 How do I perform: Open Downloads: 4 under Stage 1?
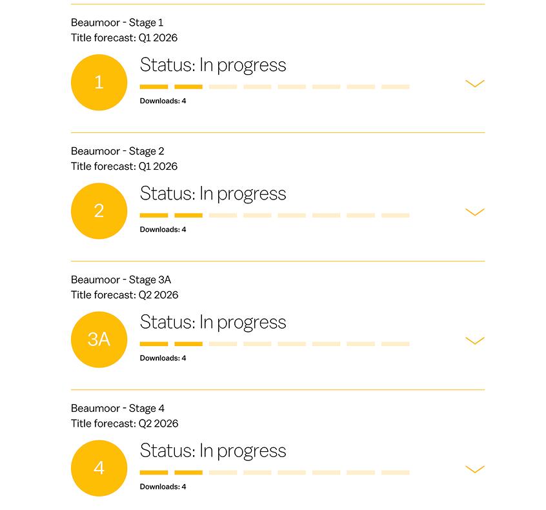point(163,101)
